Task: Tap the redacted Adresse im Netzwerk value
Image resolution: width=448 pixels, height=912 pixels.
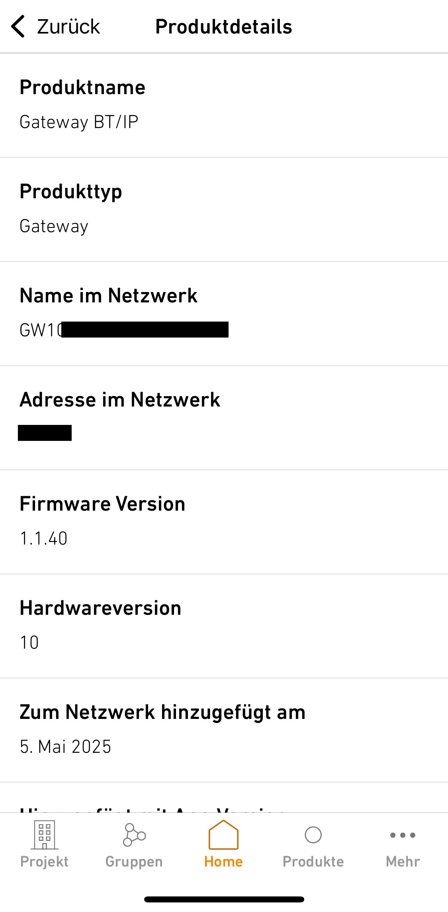Action: click(x=45, y=433)
